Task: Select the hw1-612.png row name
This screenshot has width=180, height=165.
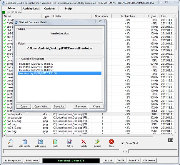Action: 14,121
